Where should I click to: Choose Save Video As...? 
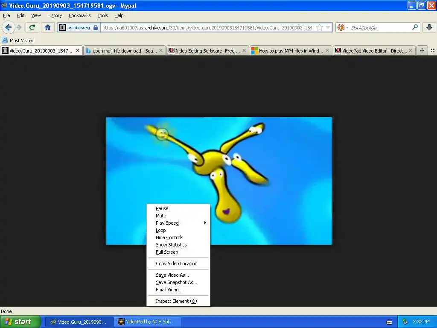pyautogui.click(x=178, y=275)
